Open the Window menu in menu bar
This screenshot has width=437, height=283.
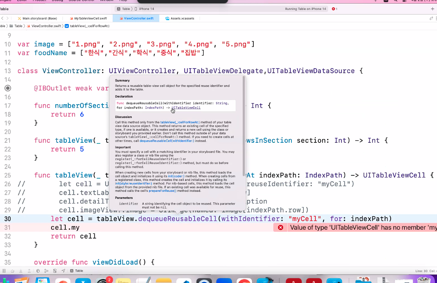[107, 1]
